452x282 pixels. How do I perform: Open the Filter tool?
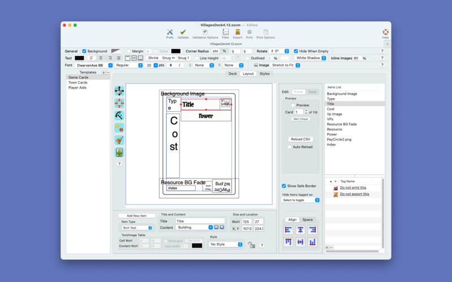(225, 33)
